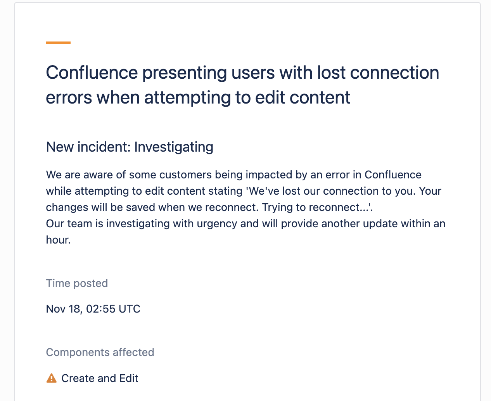
Task: Click the "Time posted" label
Action: (x=77, y=283)
